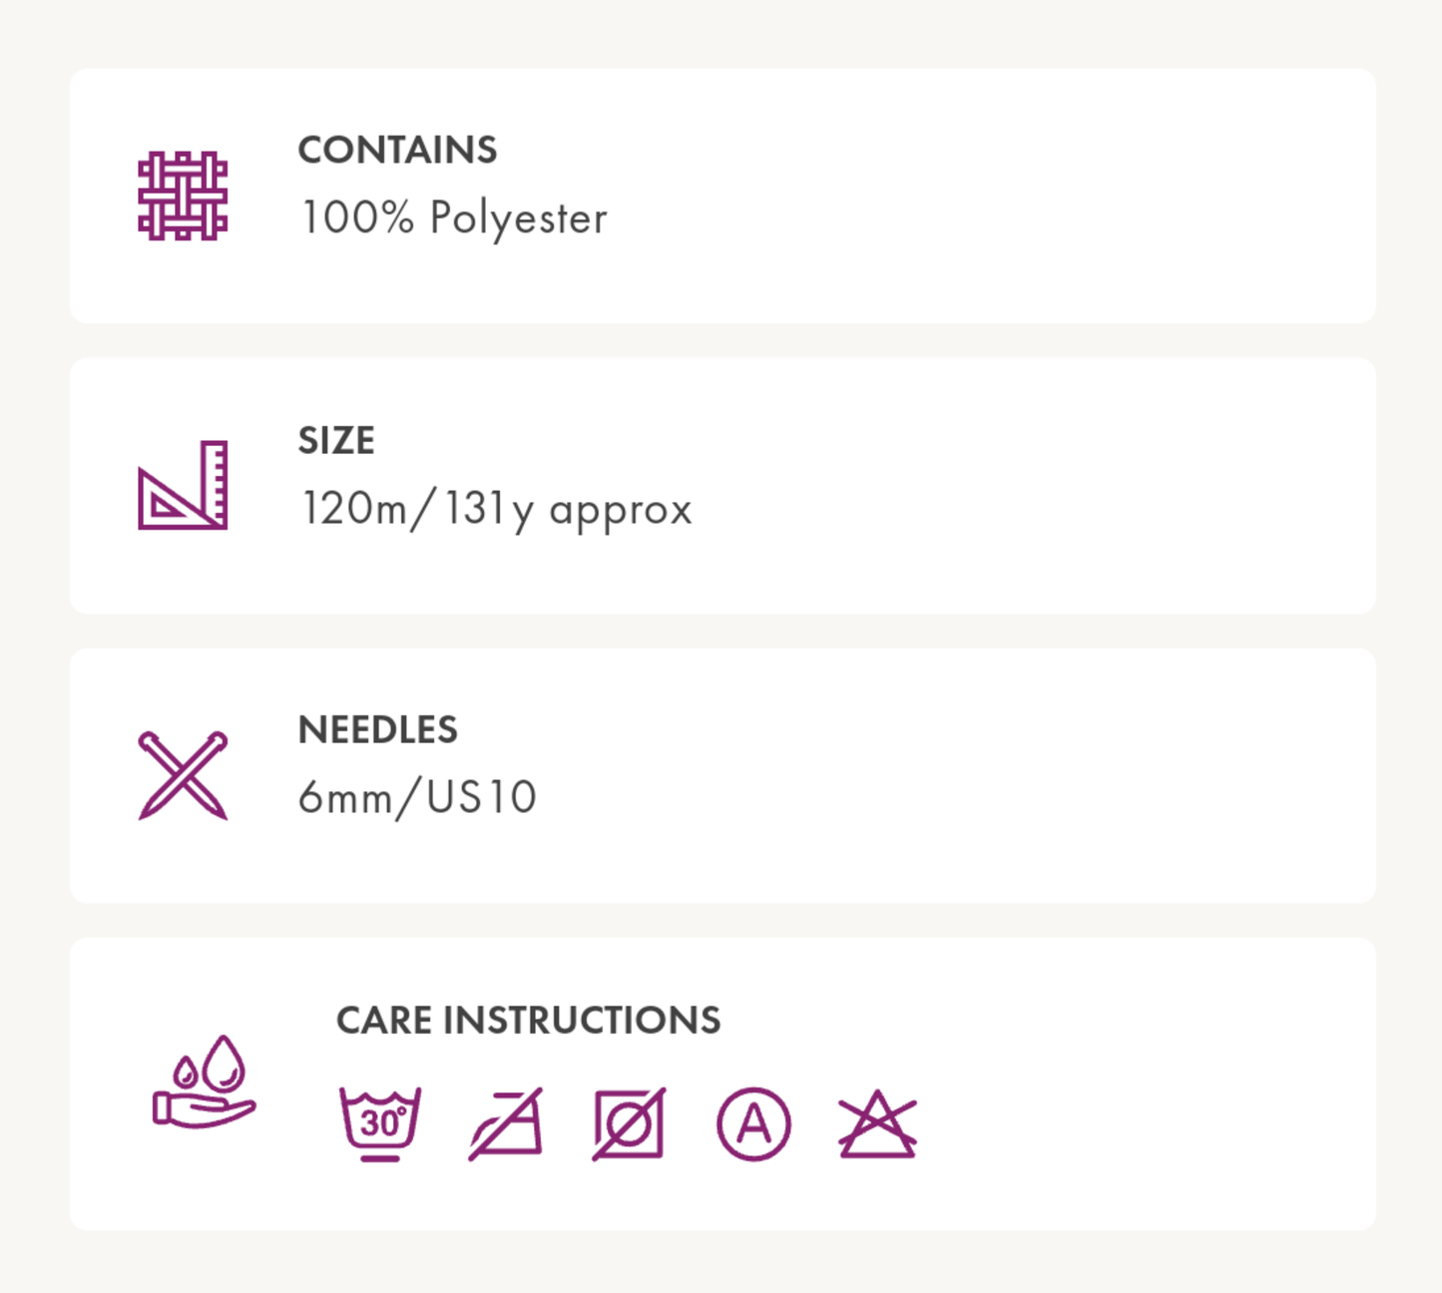Click the do not bleach triangle symbol

[877, 1124]
